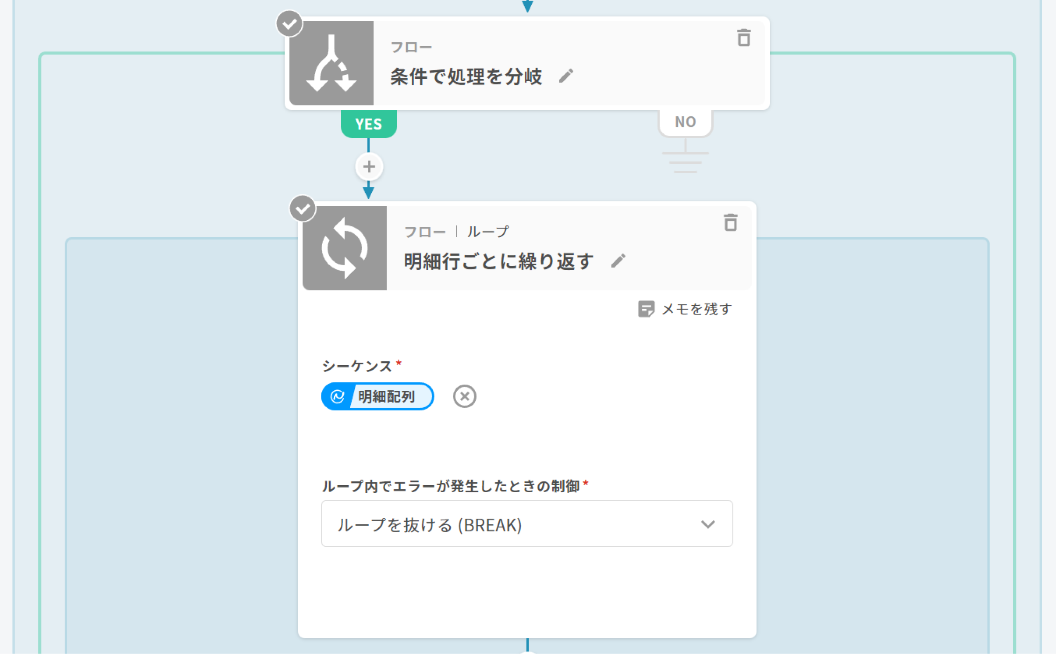Edit the 条件で処理を分岐 title with pencil
1056x654 pixels.
(566, 76)
